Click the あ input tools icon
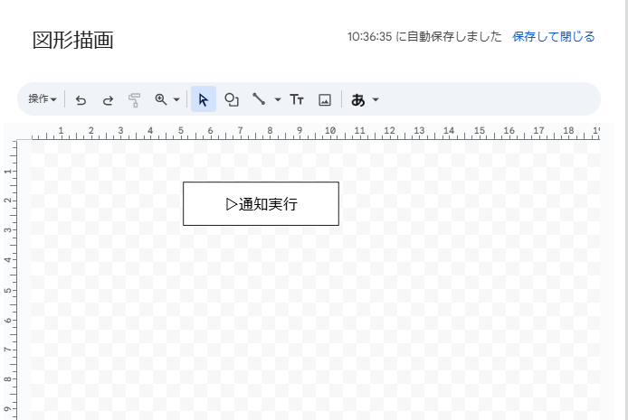The width and height of the screenshot is (628, 420). [358, 99]
